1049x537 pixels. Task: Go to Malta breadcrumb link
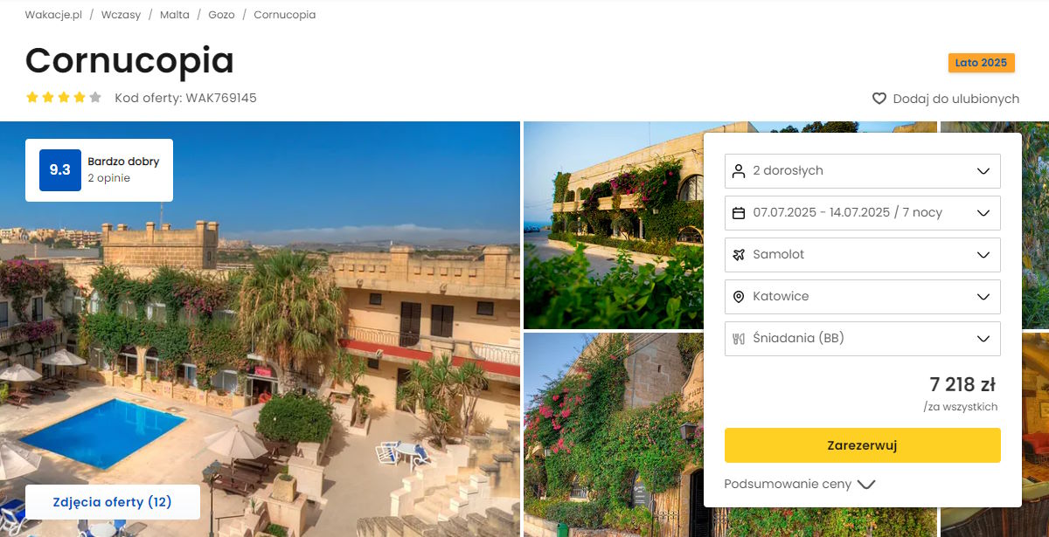175,15
